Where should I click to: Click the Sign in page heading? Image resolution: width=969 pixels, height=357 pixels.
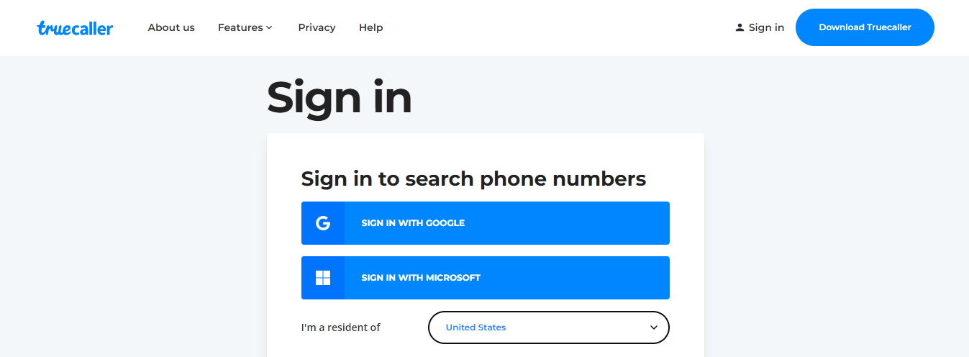(x=340, y=97)
